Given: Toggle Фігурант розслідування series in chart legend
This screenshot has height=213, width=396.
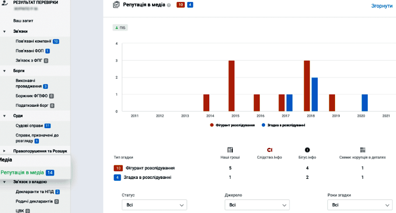Looking at the screenshot, I should point(232,125).
